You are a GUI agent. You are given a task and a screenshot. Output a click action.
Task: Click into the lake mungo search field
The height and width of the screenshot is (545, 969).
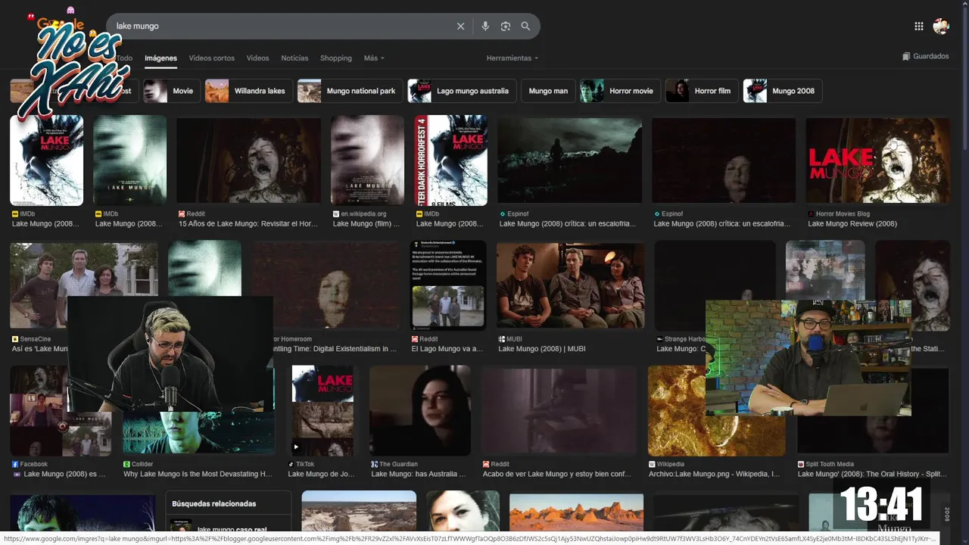pyautogui.click(x=280, y=26)
